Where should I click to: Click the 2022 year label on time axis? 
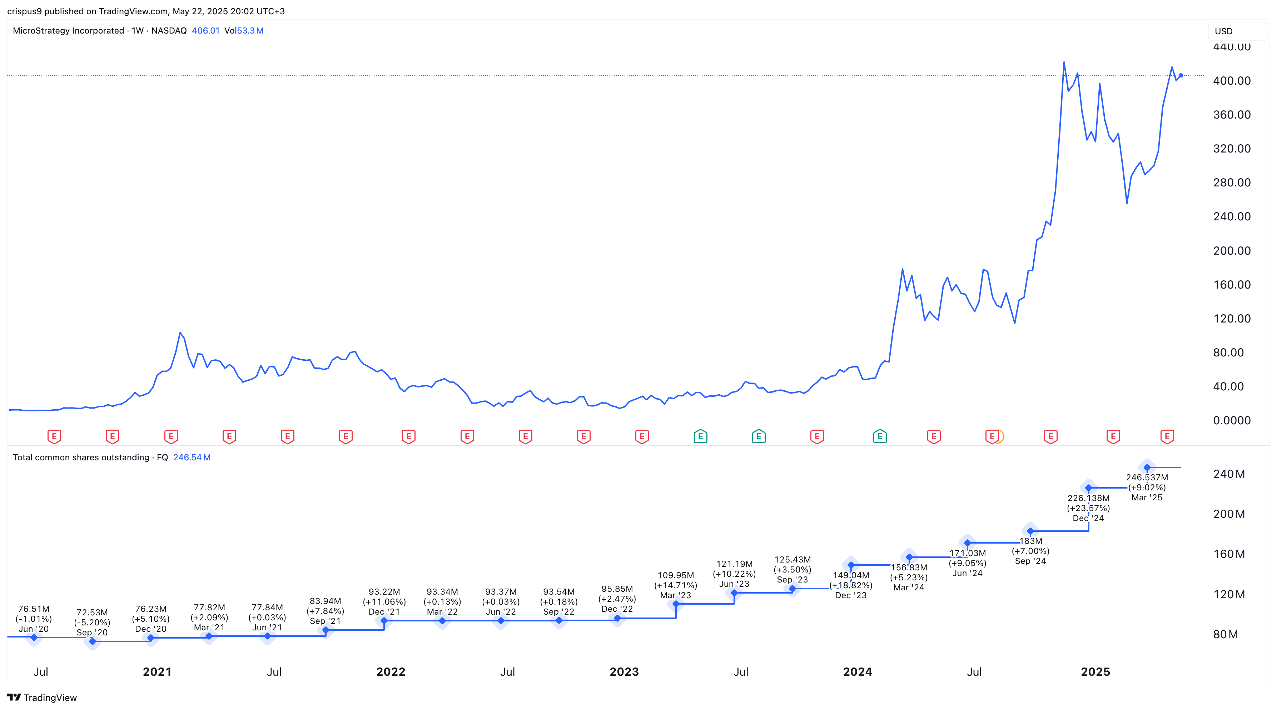(391, 672)
